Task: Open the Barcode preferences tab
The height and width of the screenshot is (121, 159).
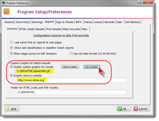Action: point(109,22)
